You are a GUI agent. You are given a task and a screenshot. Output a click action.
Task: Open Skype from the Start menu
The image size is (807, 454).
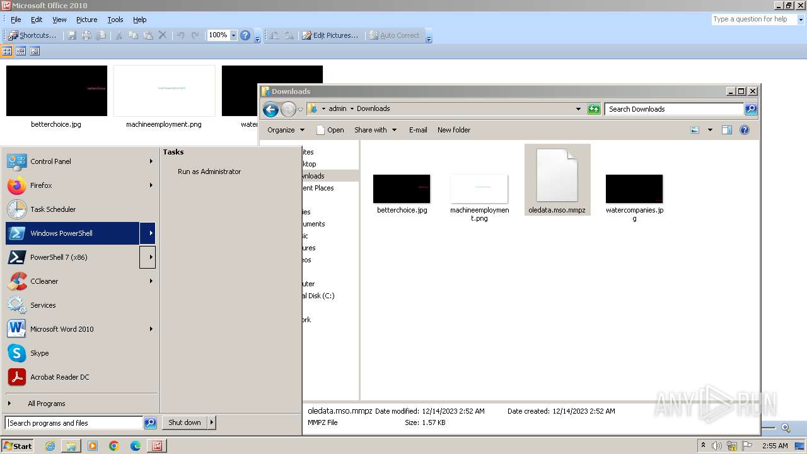[x=81, y=353]
